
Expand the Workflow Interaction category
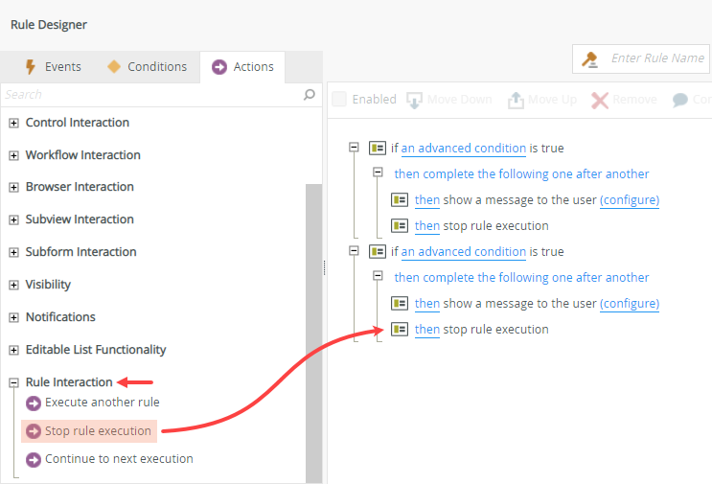(13, 155)
